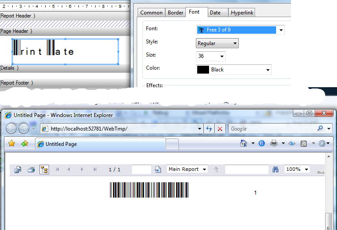This screenshot has height=230, width=337.
Task: Open the Home button dropdown arrow
Action: click(x=253, y=143)
